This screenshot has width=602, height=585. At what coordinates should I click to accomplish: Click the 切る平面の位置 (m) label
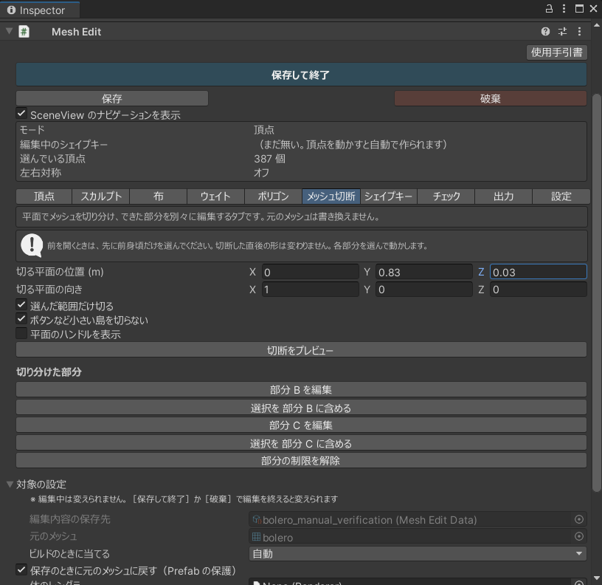(x=60, y=272)
